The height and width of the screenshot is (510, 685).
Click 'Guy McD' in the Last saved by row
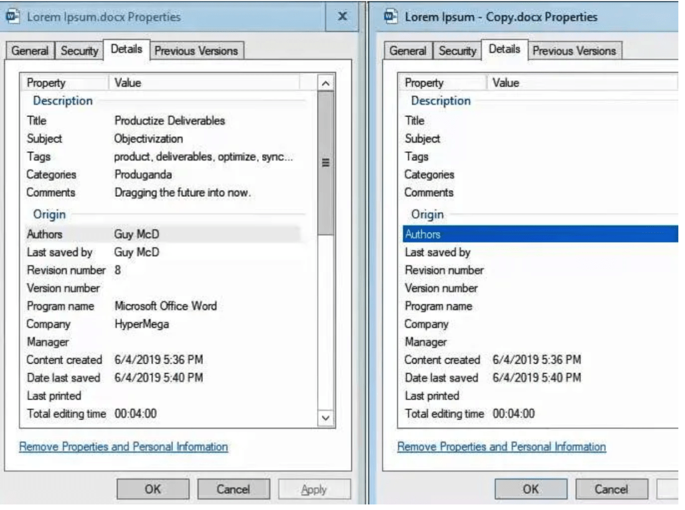pyautogui.click(x=137, y=252)
